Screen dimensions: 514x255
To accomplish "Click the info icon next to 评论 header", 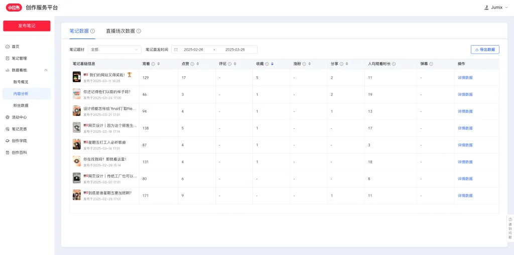I will pos(229,64).
